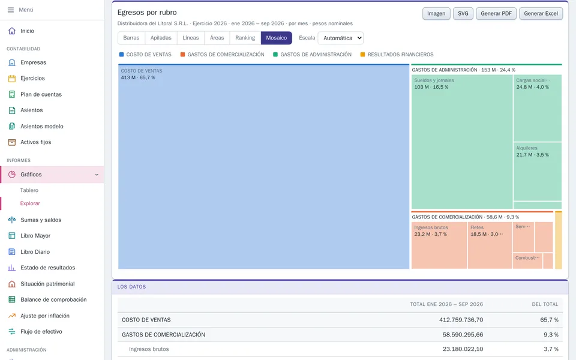
Task: Click the Flujo de efectivo arrows icon
Action: point(12,332)
